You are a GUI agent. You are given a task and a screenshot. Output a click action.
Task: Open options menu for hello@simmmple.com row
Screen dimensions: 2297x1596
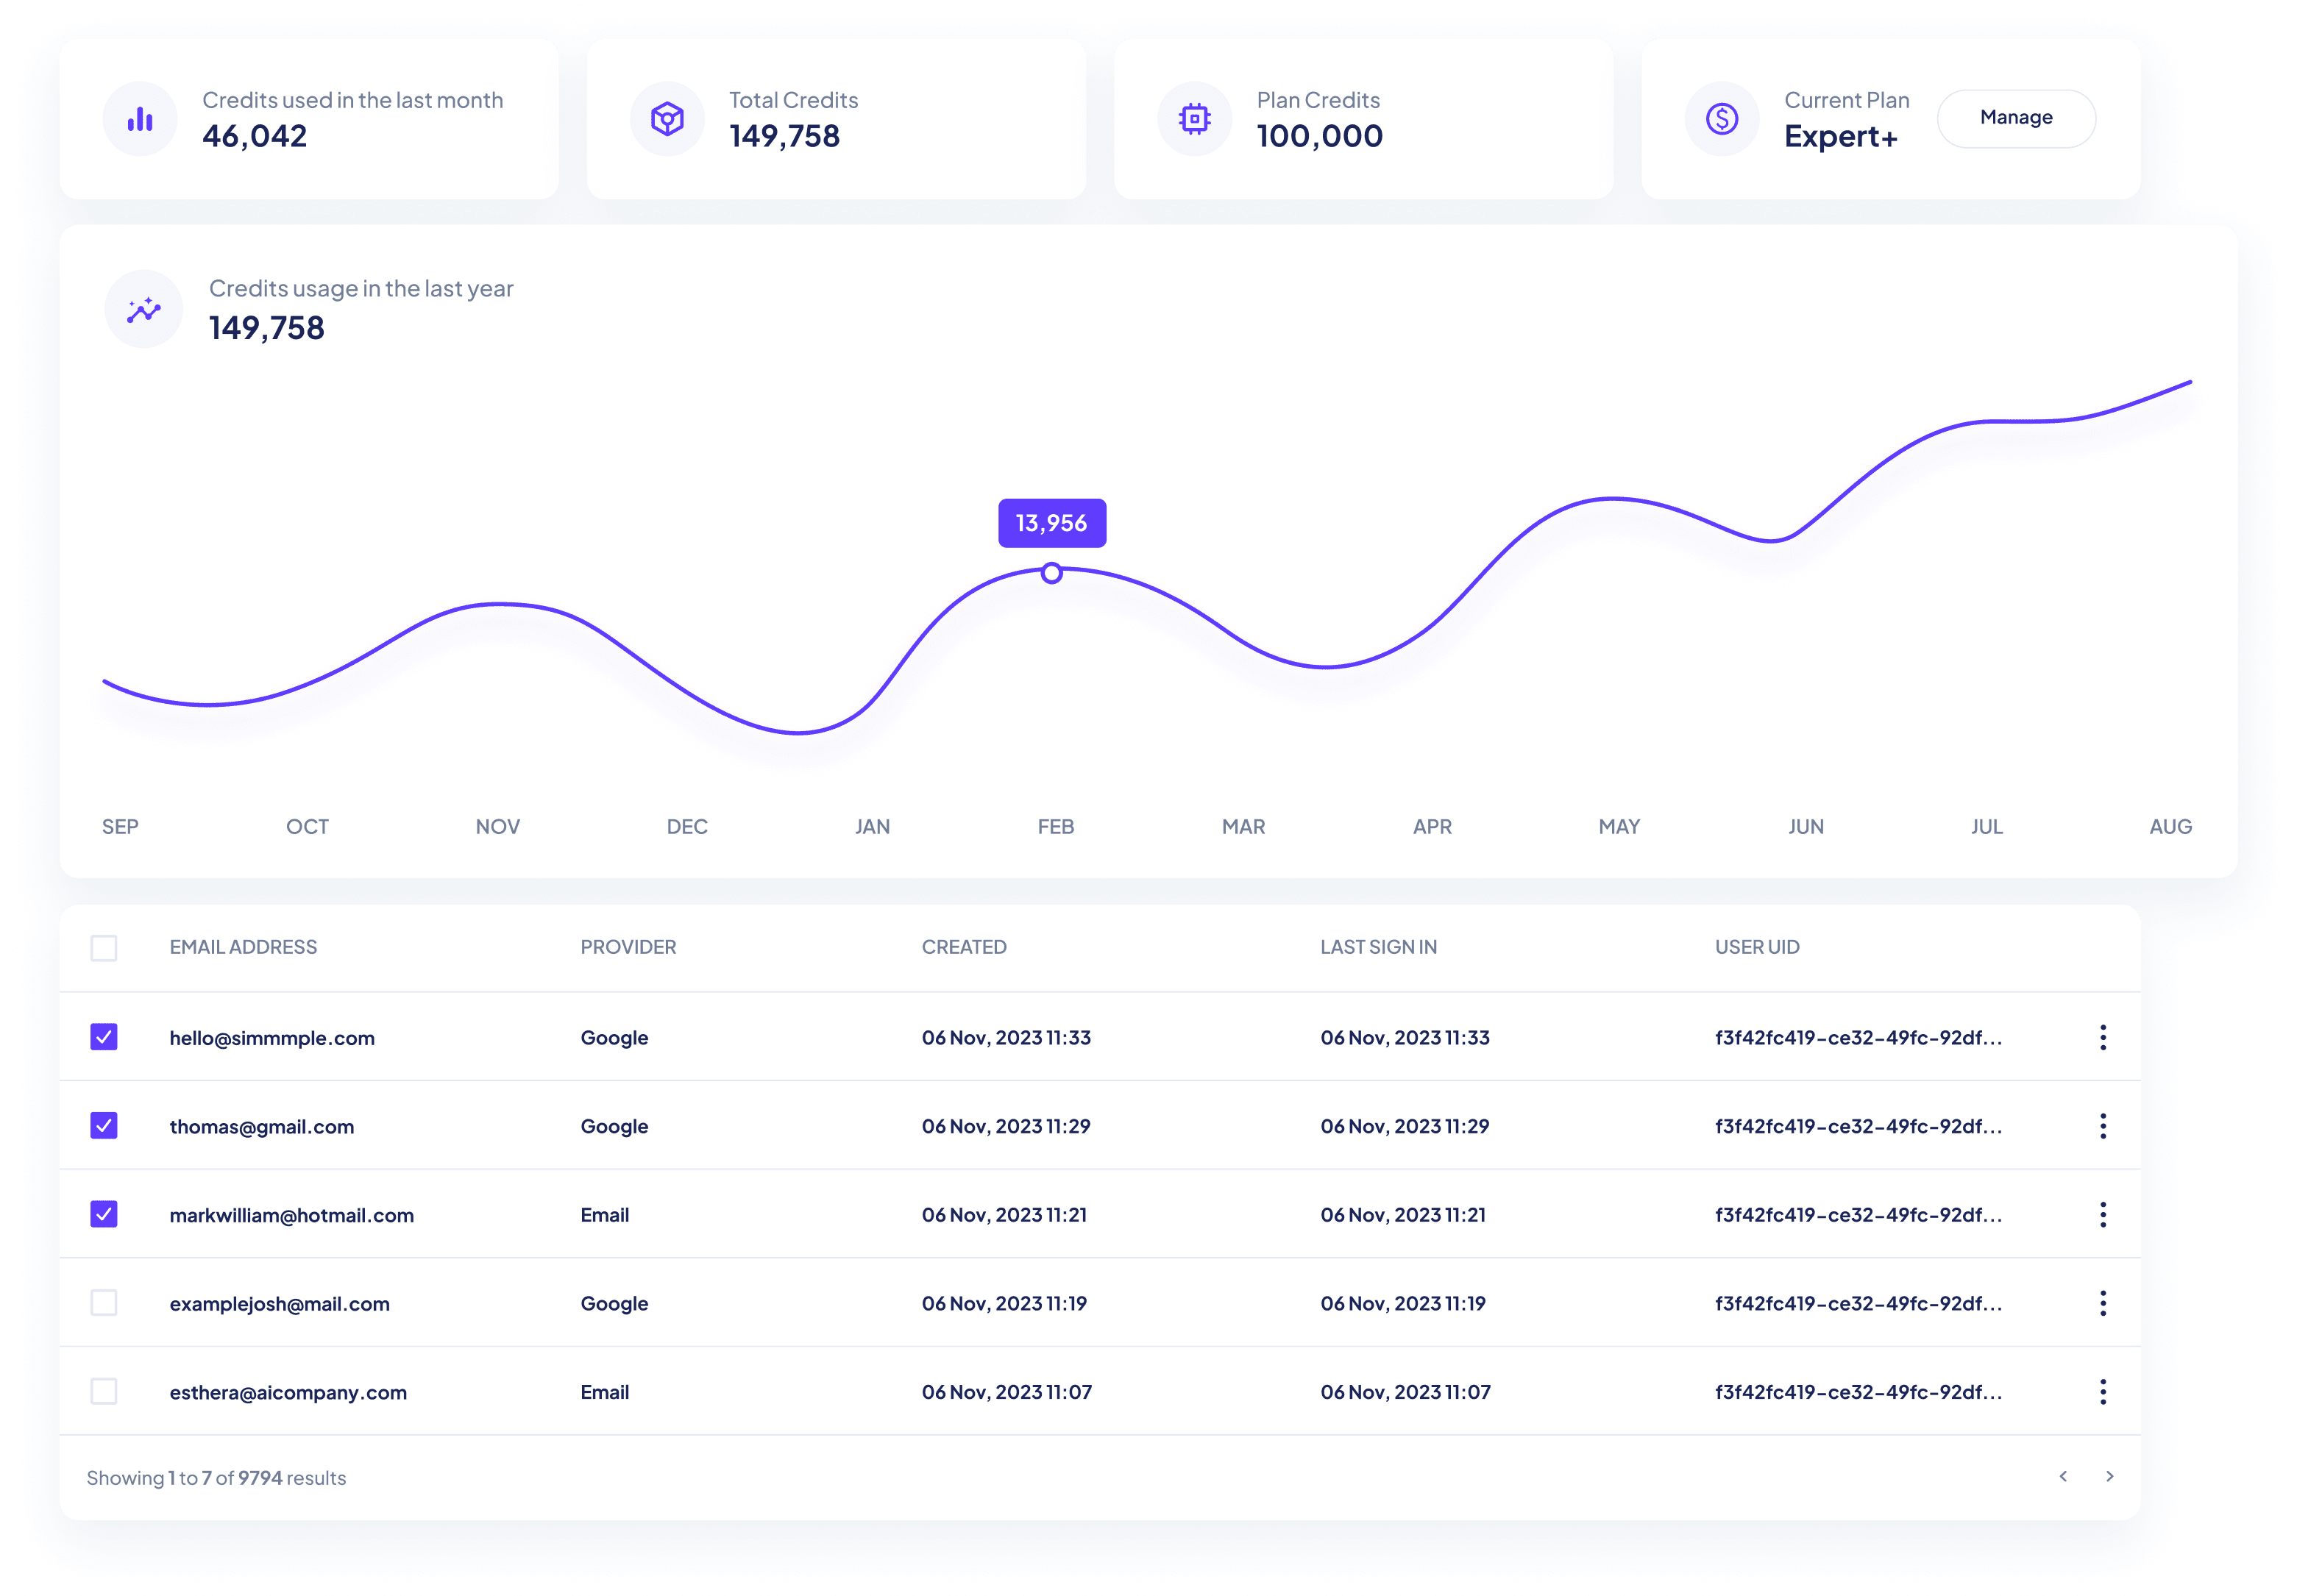pos(2103,1038)
